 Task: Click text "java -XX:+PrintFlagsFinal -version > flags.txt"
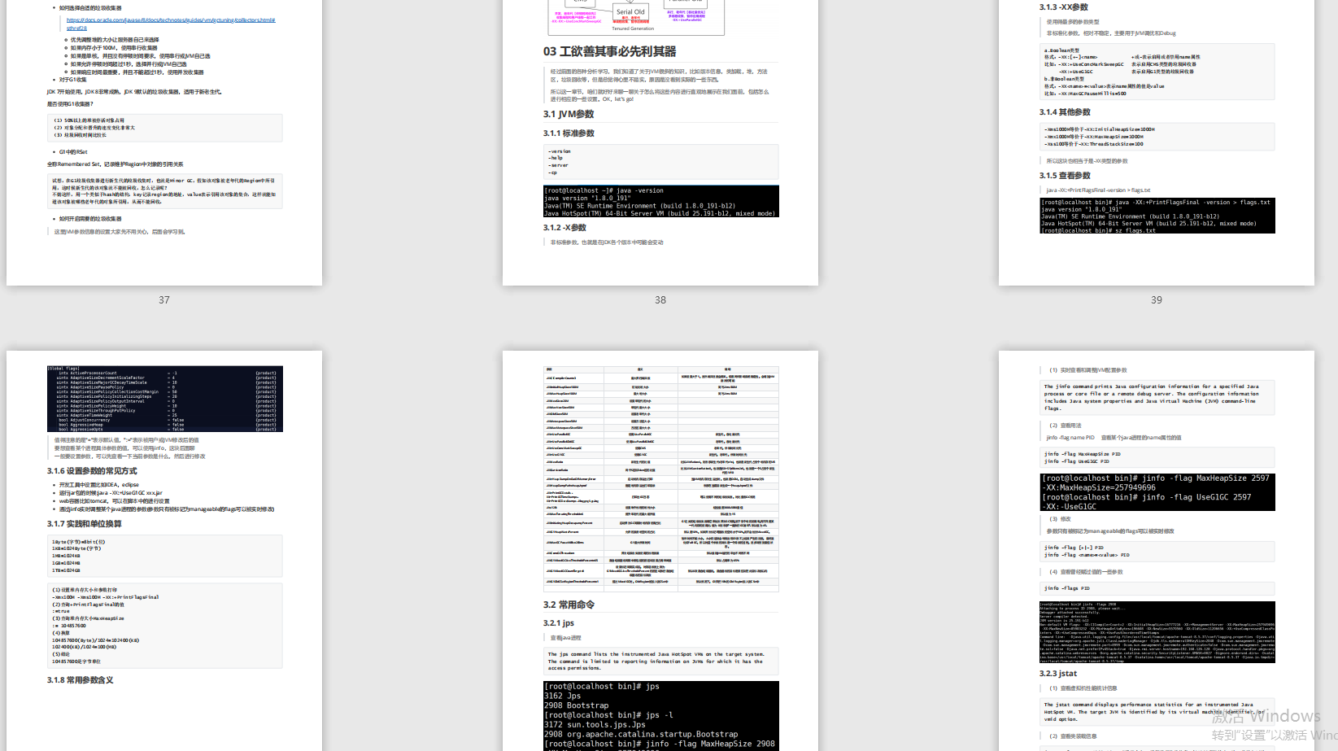click(1099, 190)
